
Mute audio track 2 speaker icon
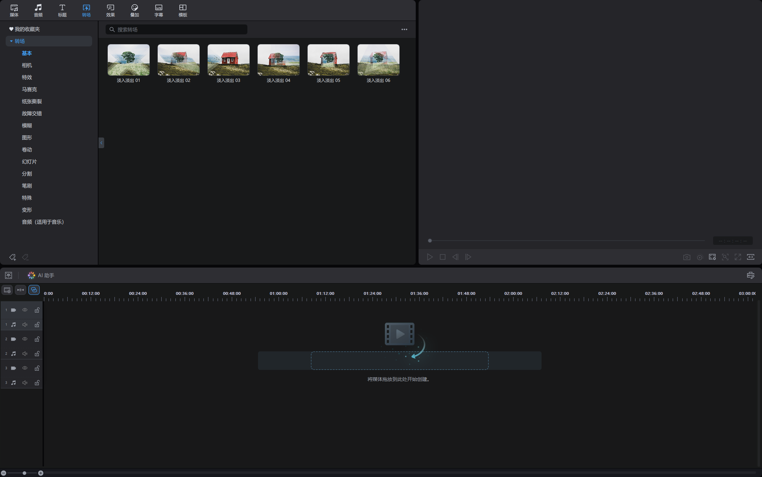point(25,354)
